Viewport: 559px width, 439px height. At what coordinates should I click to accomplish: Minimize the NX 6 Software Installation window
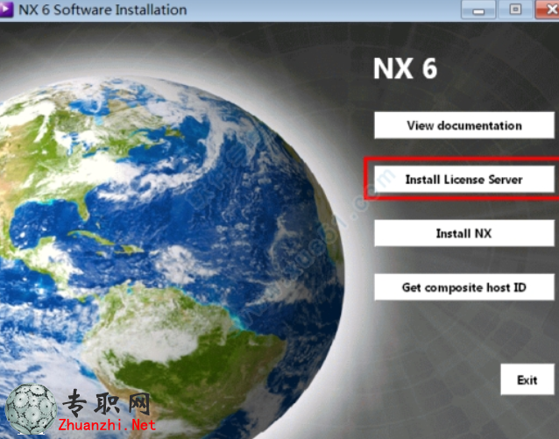pyautogui.click(x=478, y=10)
